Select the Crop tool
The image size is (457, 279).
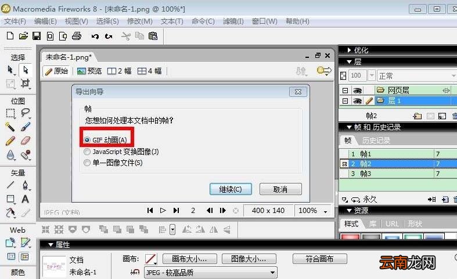point(26,83)
